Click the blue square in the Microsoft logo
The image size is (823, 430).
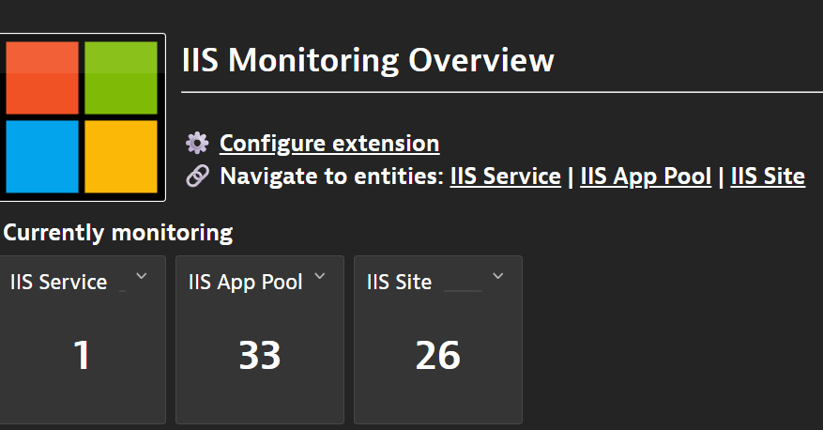click(x=42, y=156)
